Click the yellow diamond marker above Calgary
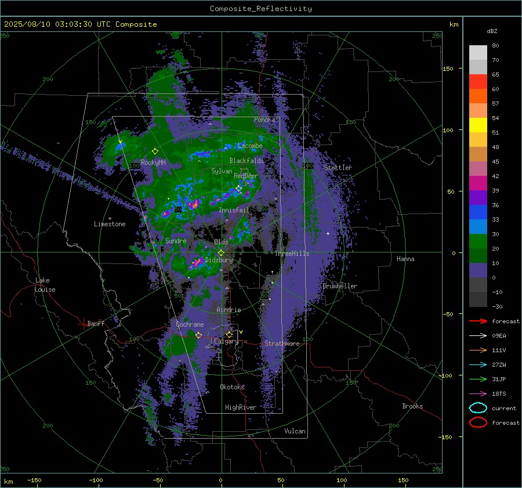The height and width of the screenshot is (488, 522). tap(229, 334)
